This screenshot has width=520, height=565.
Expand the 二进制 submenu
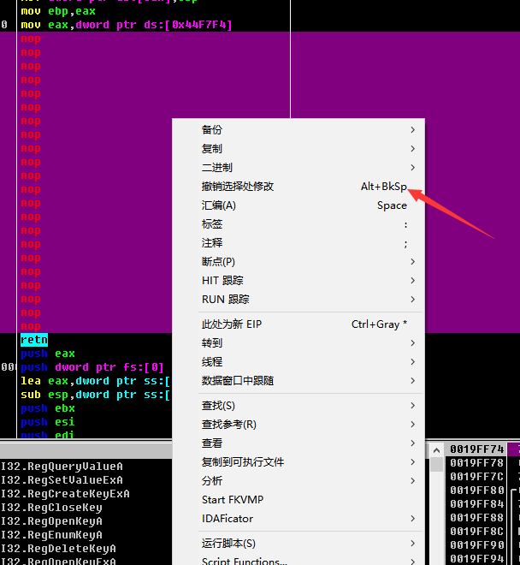tap(217, 168)
